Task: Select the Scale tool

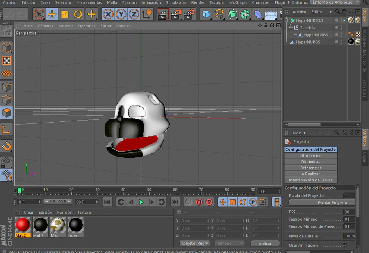Action: [65, 15]
